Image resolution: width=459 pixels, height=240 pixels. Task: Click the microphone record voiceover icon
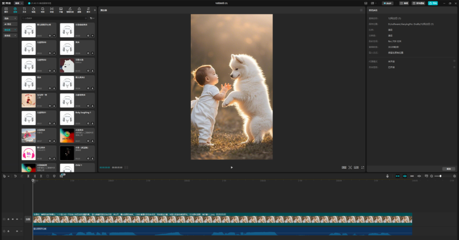tap(387, 176)
